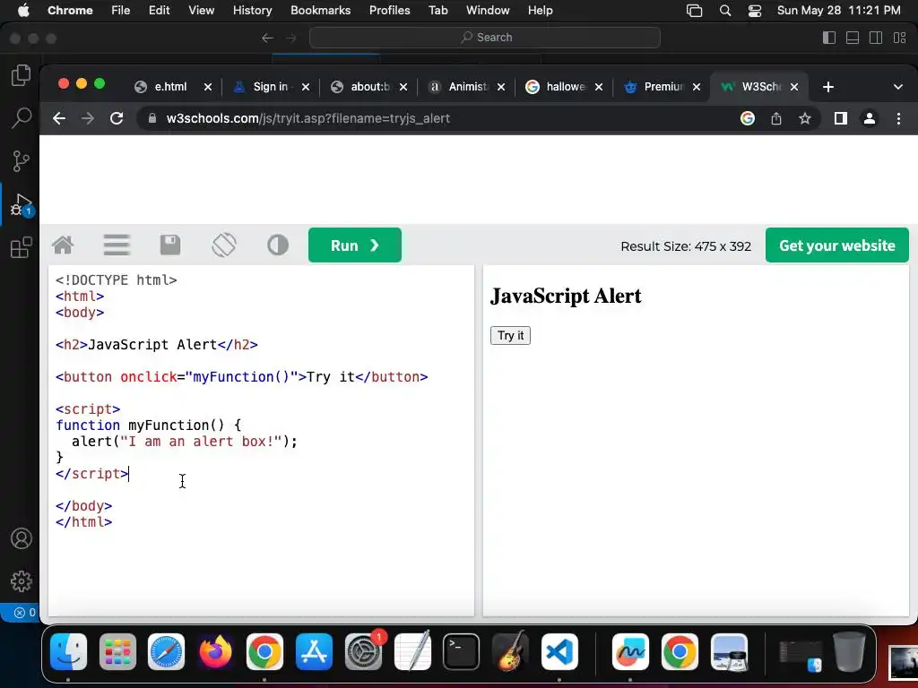Toggle the dark mode contrast icon

click(278, 245)
